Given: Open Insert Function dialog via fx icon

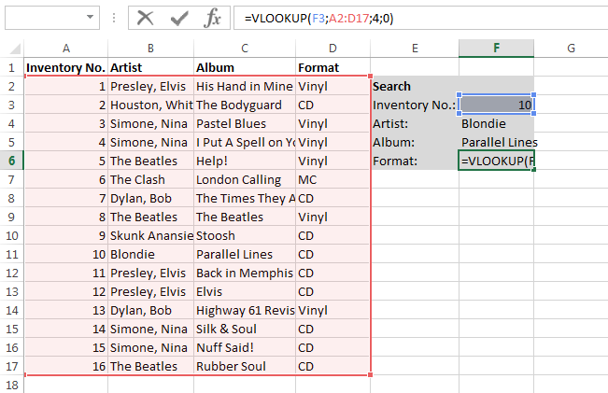Looking at the screenshot, I should click(212, 18).
